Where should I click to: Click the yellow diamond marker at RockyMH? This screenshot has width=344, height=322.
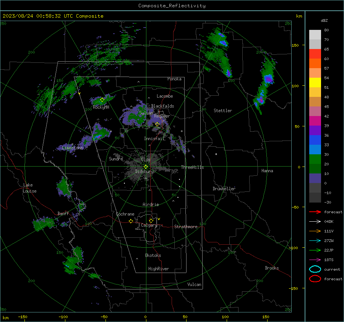pos(102,100)
